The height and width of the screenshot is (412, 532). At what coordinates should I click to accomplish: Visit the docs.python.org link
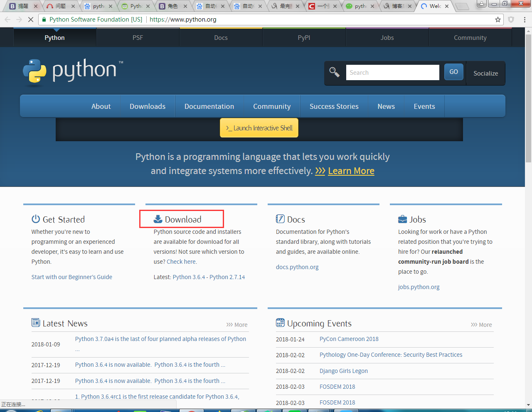[297, 267]
